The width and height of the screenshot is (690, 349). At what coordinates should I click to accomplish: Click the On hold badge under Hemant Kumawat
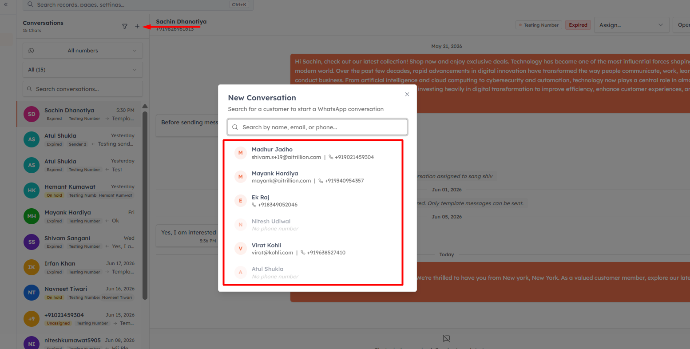tap(55, 195)
